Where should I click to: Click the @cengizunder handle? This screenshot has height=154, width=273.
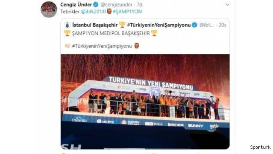click(x=116, y=5)
